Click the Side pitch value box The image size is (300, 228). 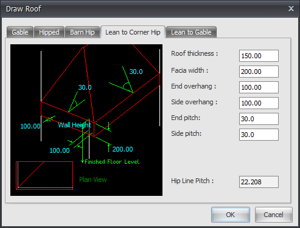point(259,135)
